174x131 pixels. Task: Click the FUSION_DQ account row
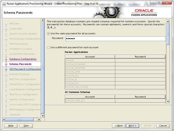tap(90, 83)
